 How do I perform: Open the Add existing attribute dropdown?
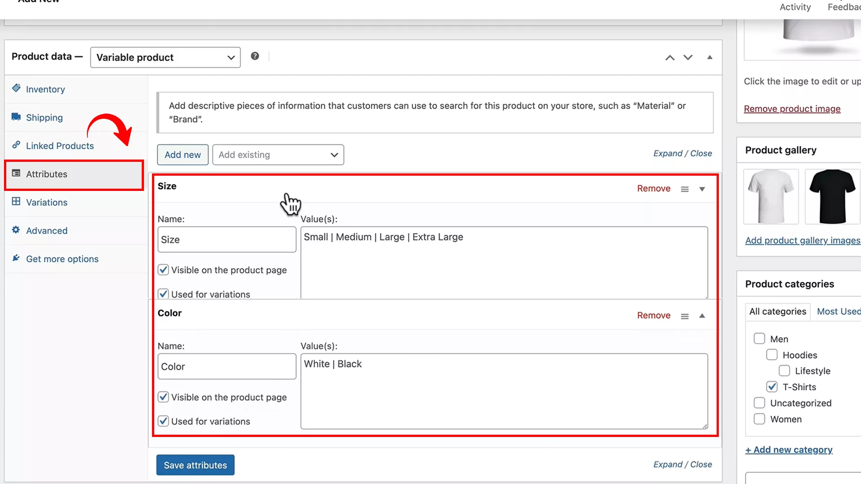[278, 155]
